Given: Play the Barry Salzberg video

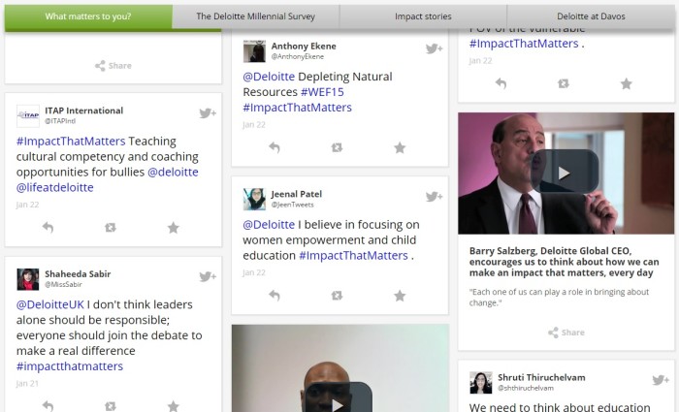Looking at the screenshot, I should [x=565, y=174].
